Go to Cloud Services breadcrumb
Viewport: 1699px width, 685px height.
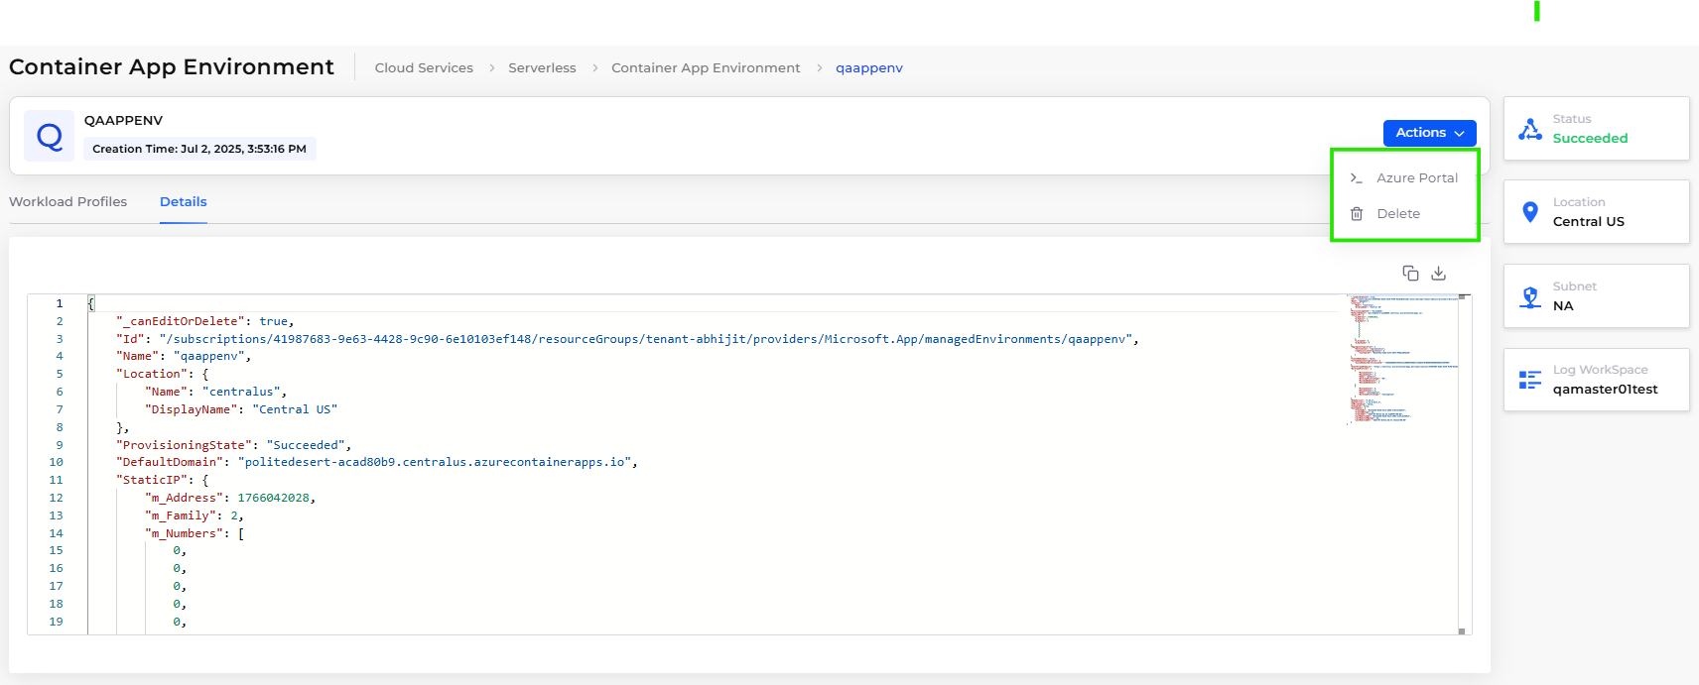pos(424,68)
